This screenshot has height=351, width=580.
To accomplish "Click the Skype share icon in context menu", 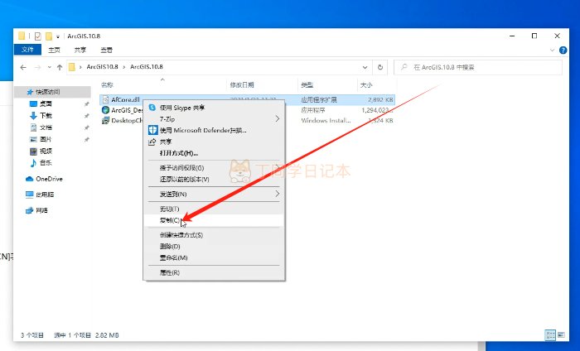I will coord(152,108).
